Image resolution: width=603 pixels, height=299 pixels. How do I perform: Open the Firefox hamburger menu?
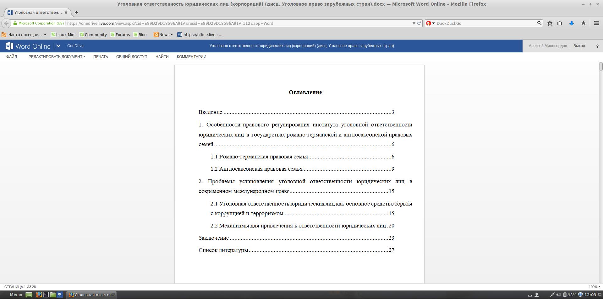tap(596, 23)
